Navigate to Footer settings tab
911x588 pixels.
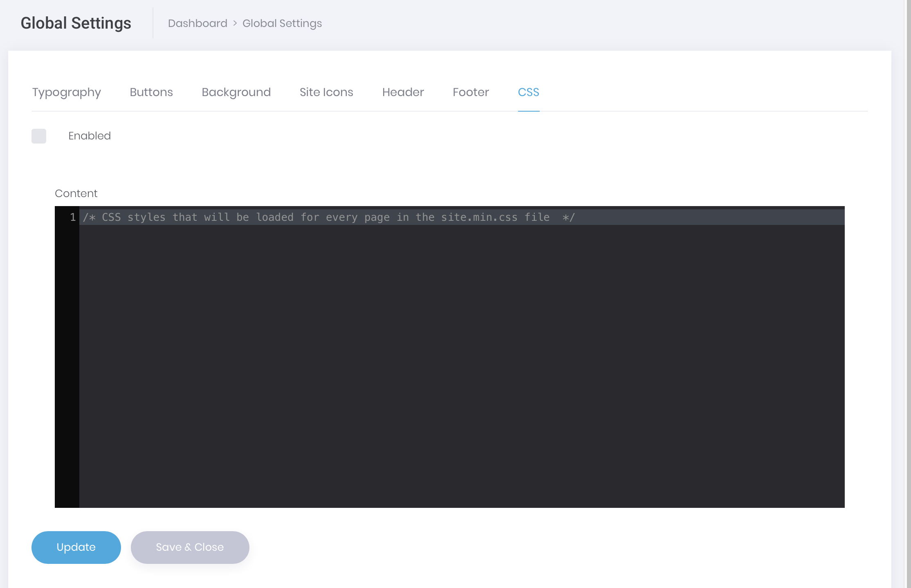point(470,92)
